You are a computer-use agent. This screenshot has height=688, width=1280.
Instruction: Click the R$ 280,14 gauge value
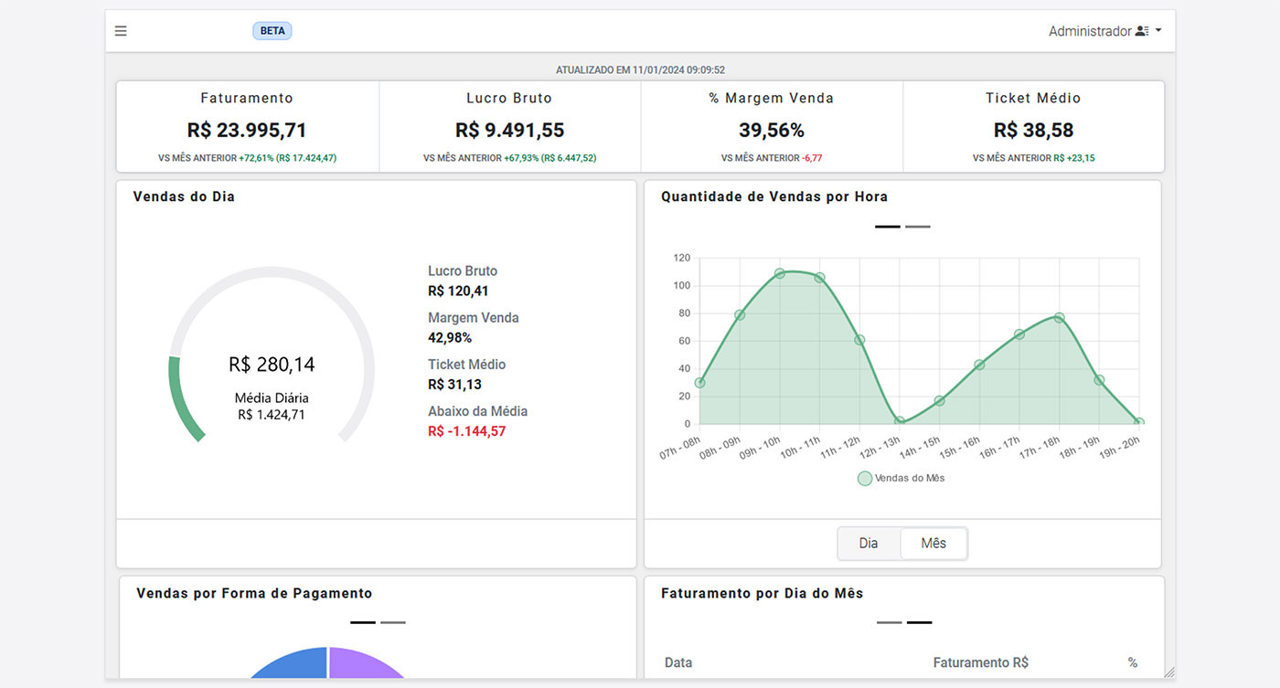272,365
